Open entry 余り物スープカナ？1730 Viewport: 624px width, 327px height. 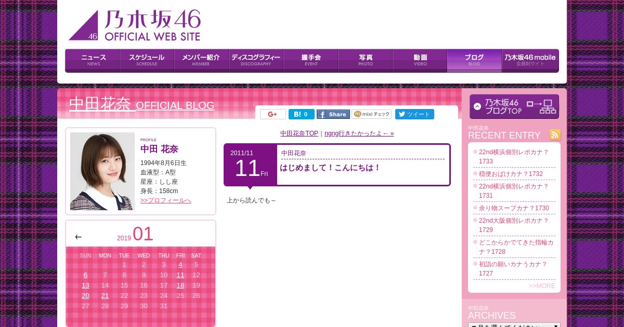[514, 208]
